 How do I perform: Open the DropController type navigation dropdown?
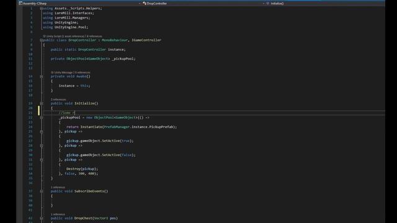click(x=203, y=3)
